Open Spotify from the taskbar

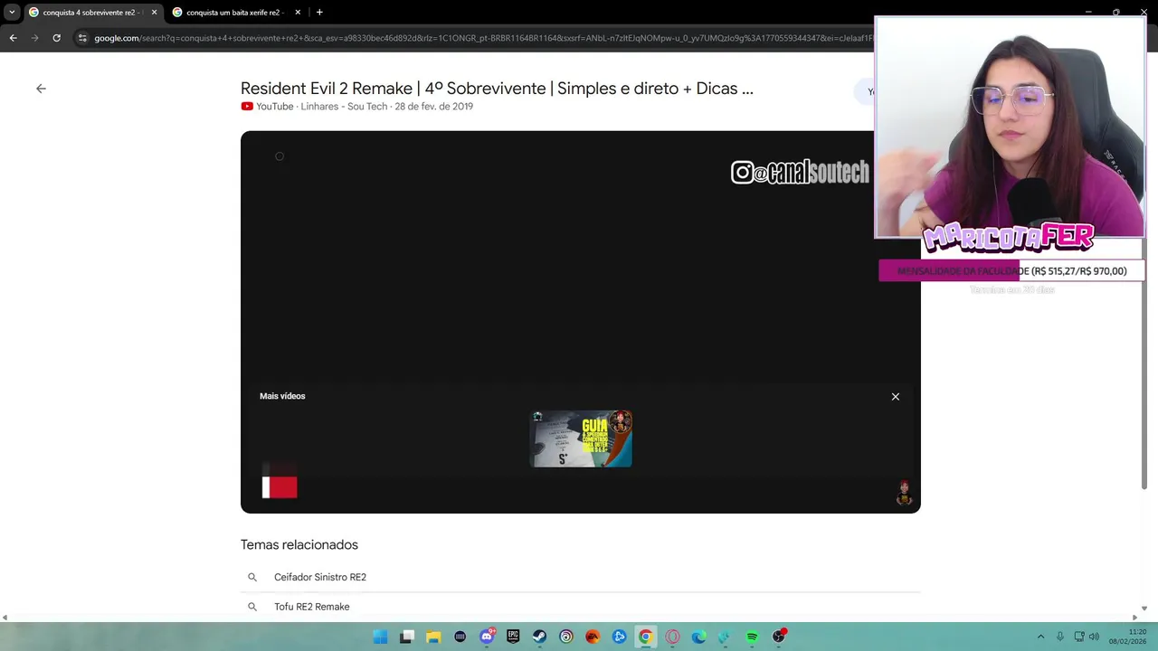752,637
